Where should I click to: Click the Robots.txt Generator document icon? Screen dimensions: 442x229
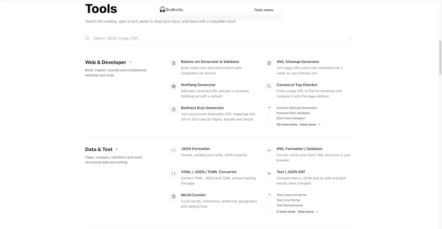[x=173, y=63]
